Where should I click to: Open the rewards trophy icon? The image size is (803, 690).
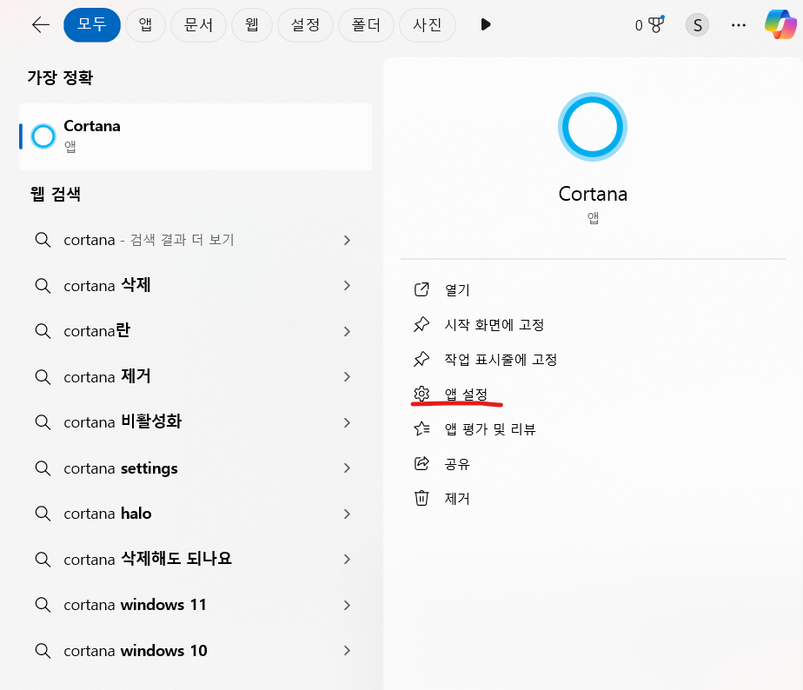click(x=655, y=24)
